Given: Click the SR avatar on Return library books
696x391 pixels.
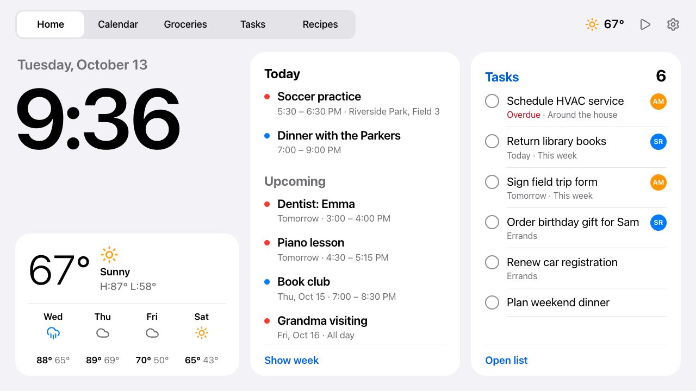Looking at the screenshot, I should (x=658, y=142).
